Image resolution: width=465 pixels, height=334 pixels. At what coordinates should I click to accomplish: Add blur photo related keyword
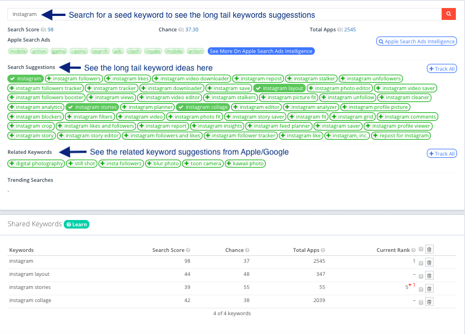pos(163,164)
